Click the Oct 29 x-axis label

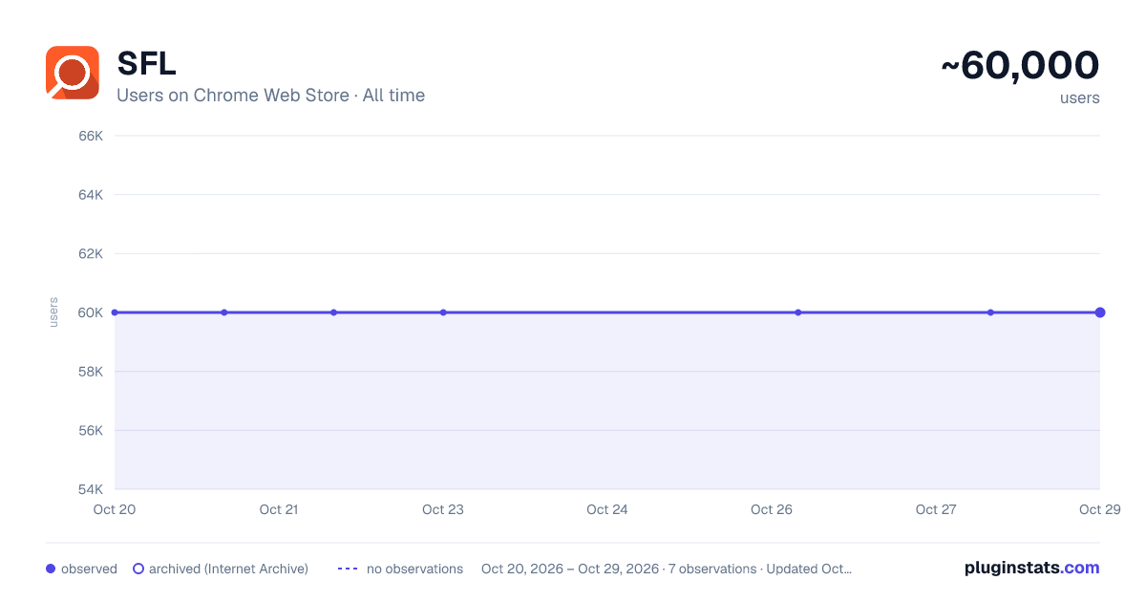pos(1100,509)
